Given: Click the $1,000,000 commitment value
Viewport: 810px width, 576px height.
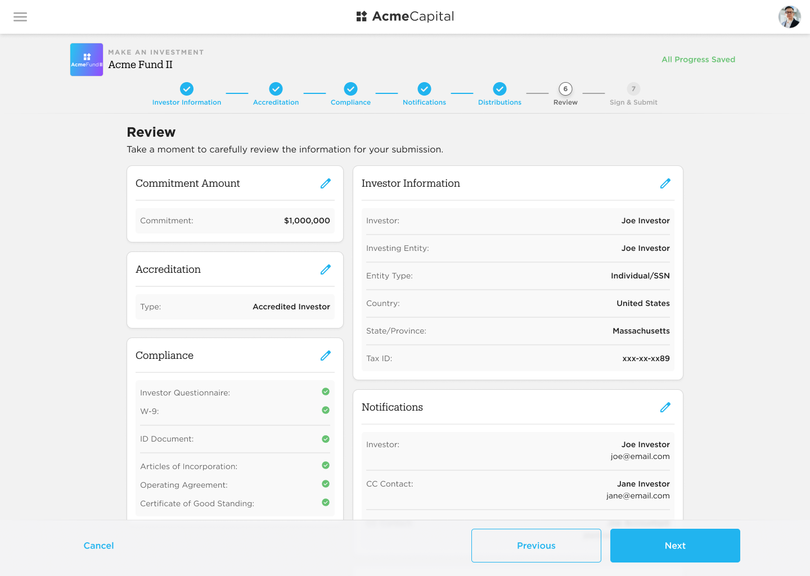Looking at the screenshot, I should click(307, 220).
